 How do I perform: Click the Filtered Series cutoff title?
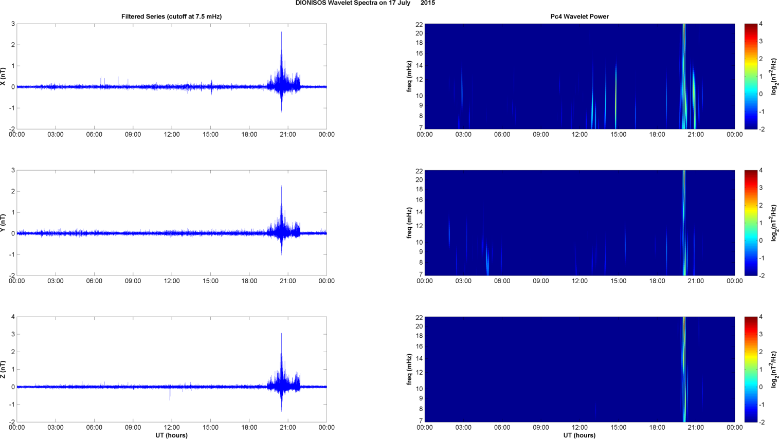click(x=171, y=16)
